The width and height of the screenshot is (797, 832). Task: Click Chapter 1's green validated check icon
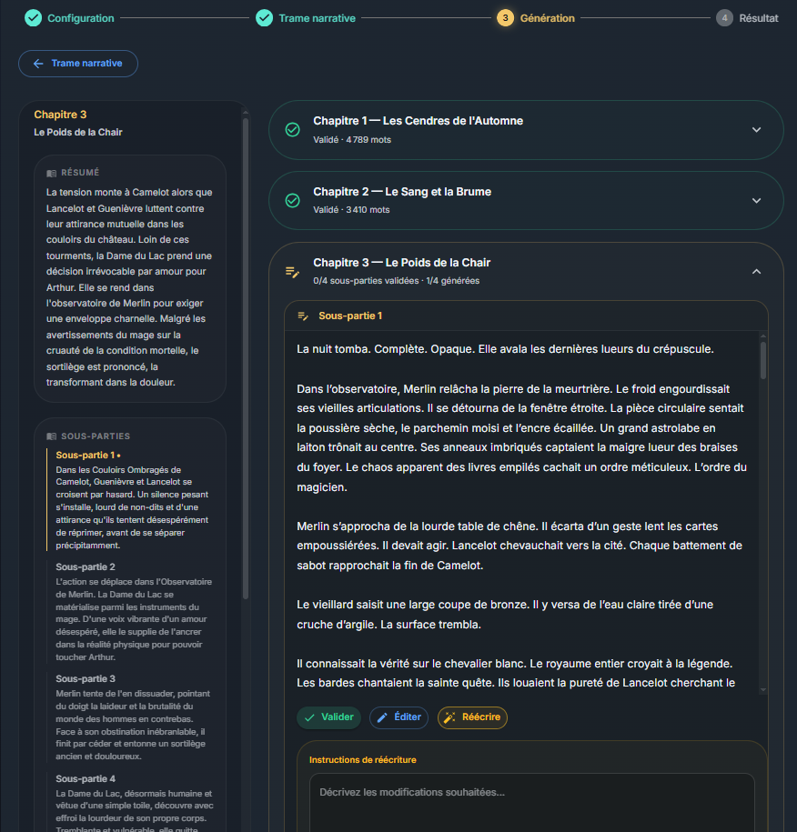(291, 129)
